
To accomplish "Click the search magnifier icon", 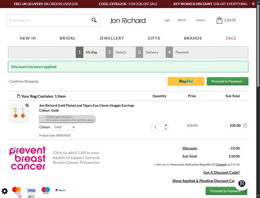I will point(94,20).
